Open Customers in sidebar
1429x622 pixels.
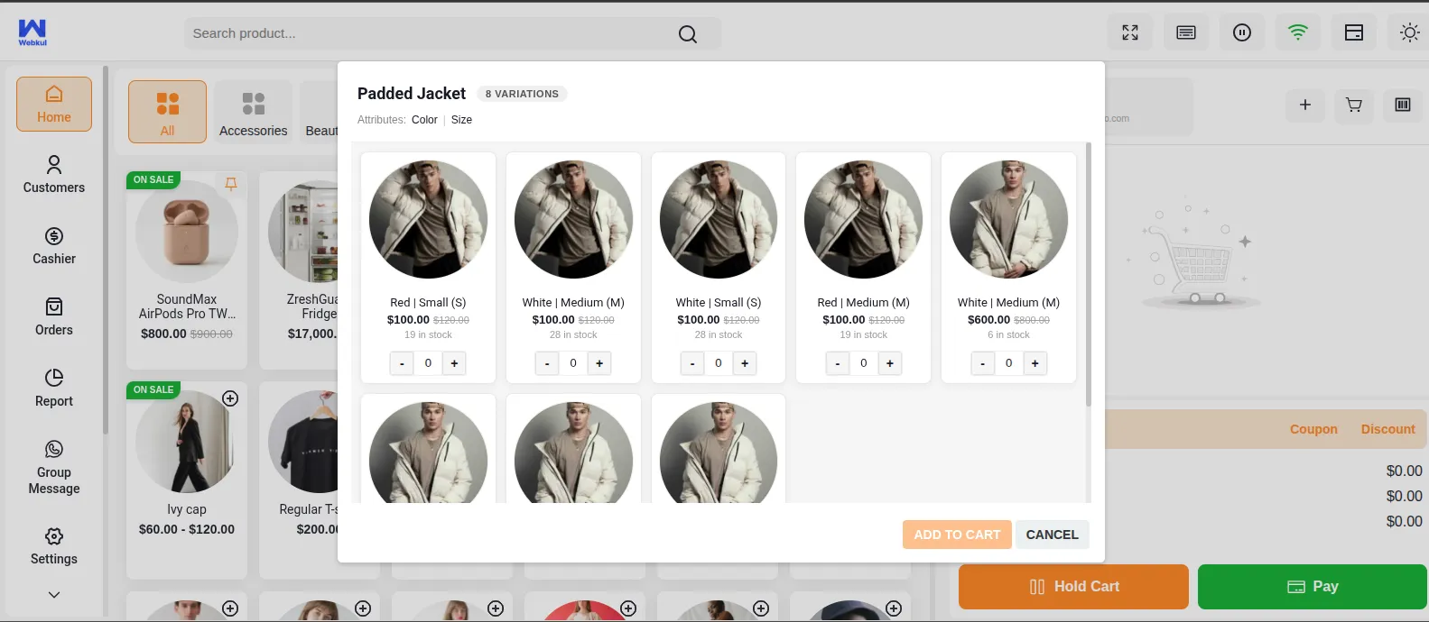[54, 175]
